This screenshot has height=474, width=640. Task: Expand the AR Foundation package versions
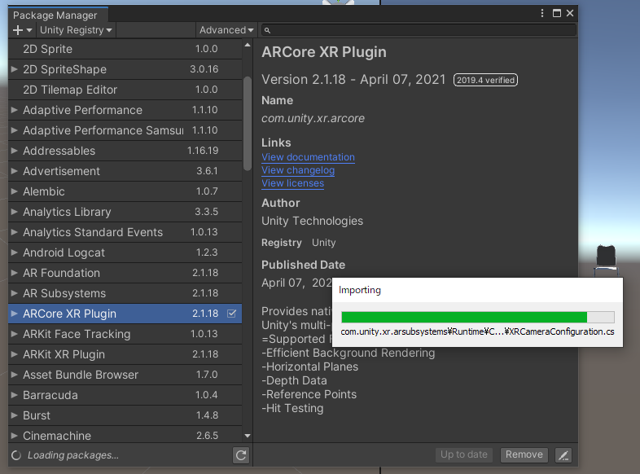click(15, 273)
